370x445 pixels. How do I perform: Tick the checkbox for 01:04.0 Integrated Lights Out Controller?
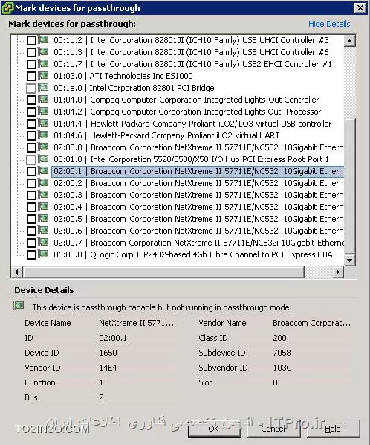point(31,100)
